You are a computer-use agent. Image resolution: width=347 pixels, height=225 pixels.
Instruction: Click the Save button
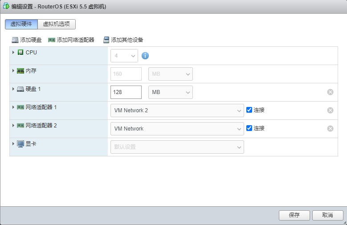click(294, 215)
